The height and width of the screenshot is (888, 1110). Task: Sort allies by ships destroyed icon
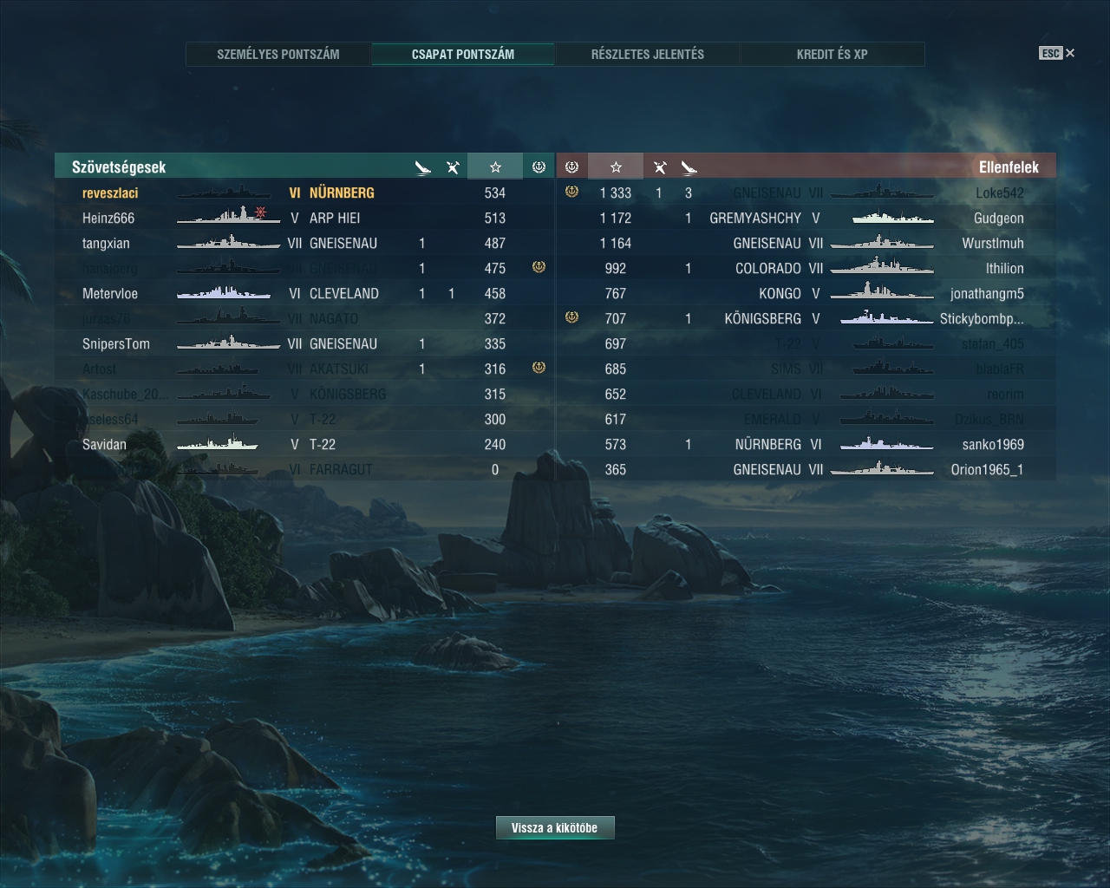pos(422,166)
